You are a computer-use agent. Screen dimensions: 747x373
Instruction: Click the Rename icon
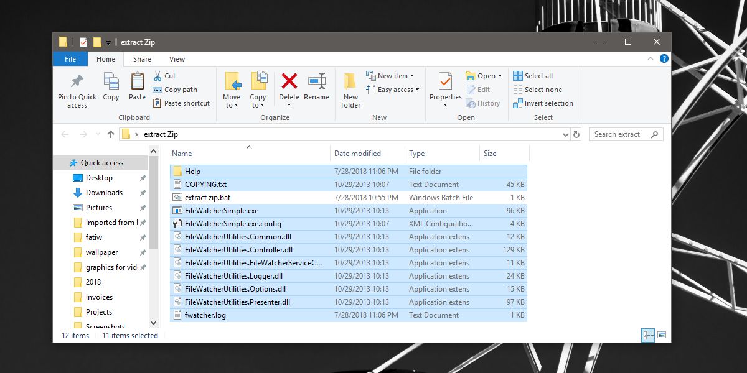pyautogui.click(x=317, y=81)
